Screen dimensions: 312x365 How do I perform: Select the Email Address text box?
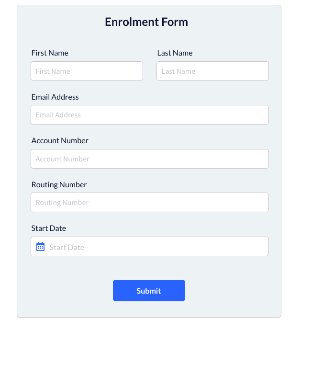(x=149, y=115)
